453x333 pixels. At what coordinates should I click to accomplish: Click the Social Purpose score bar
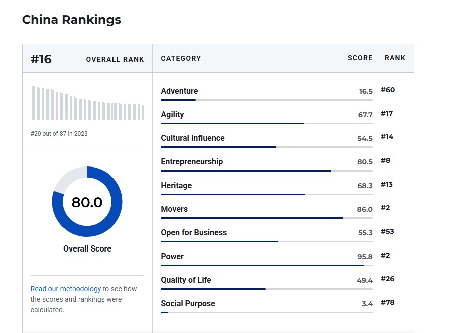[266, 312]
